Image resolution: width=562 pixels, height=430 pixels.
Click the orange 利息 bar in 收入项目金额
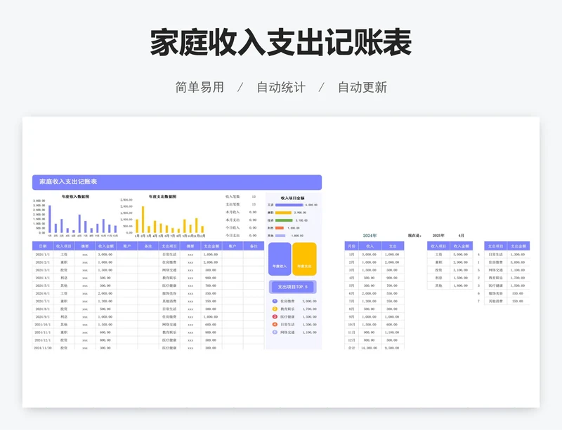[280, 228]
